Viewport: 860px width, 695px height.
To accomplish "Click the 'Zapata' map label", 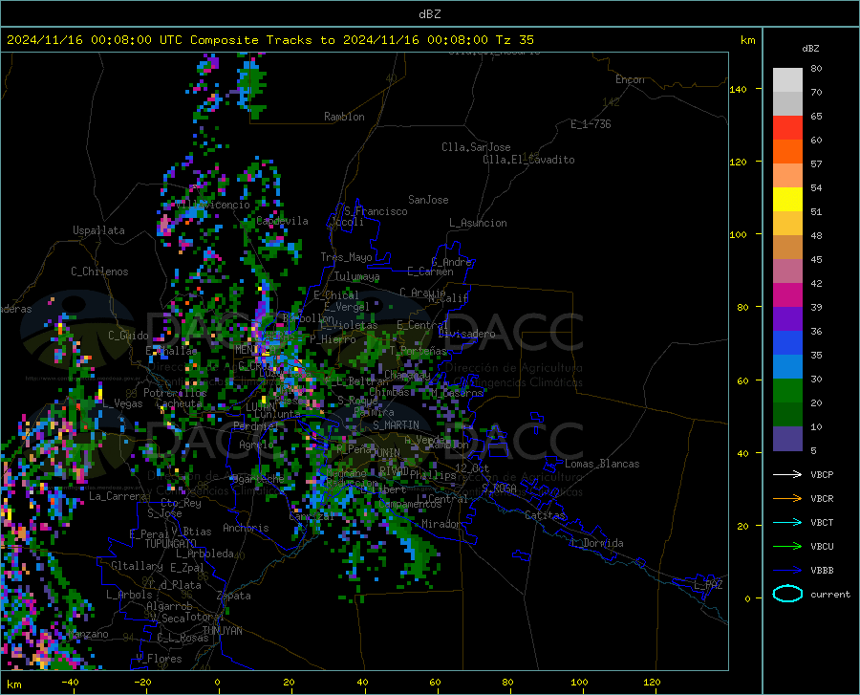I will [234, 596].
